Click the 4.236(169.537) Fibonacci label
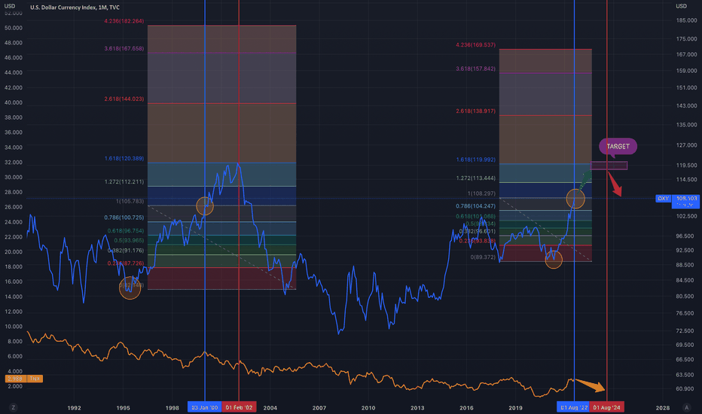Screen dimensions: 702x414 click(x=475, y=44)
